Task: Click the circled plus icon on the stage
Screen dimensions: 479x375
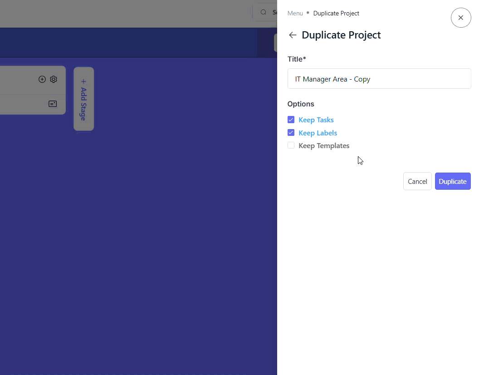Action: (42, 79)
